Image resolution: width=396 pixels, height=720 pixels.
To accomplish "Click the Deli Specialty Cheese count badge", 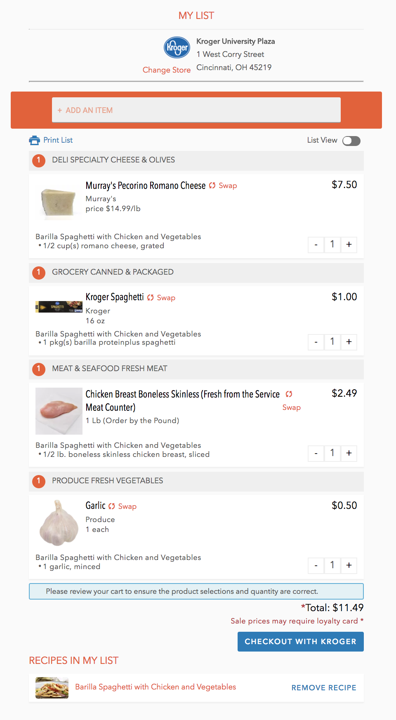I will tap(38, 160).
